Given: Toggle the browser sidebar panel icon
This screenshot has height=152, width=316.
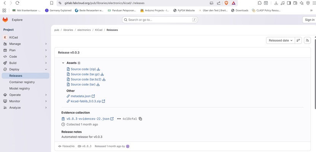Looking at the screenshot, I should (289, 3).
